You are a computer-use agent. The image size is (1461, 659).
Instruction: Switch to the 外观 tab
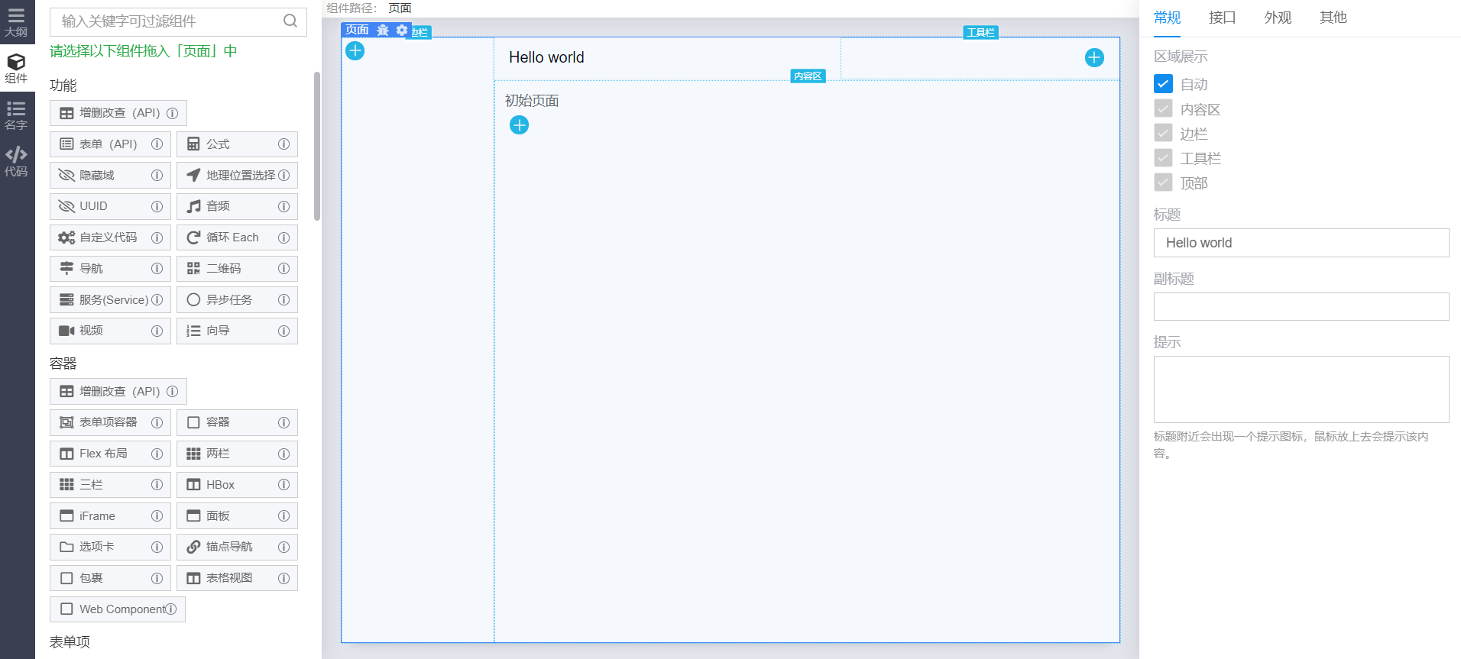coord(1278,18)
